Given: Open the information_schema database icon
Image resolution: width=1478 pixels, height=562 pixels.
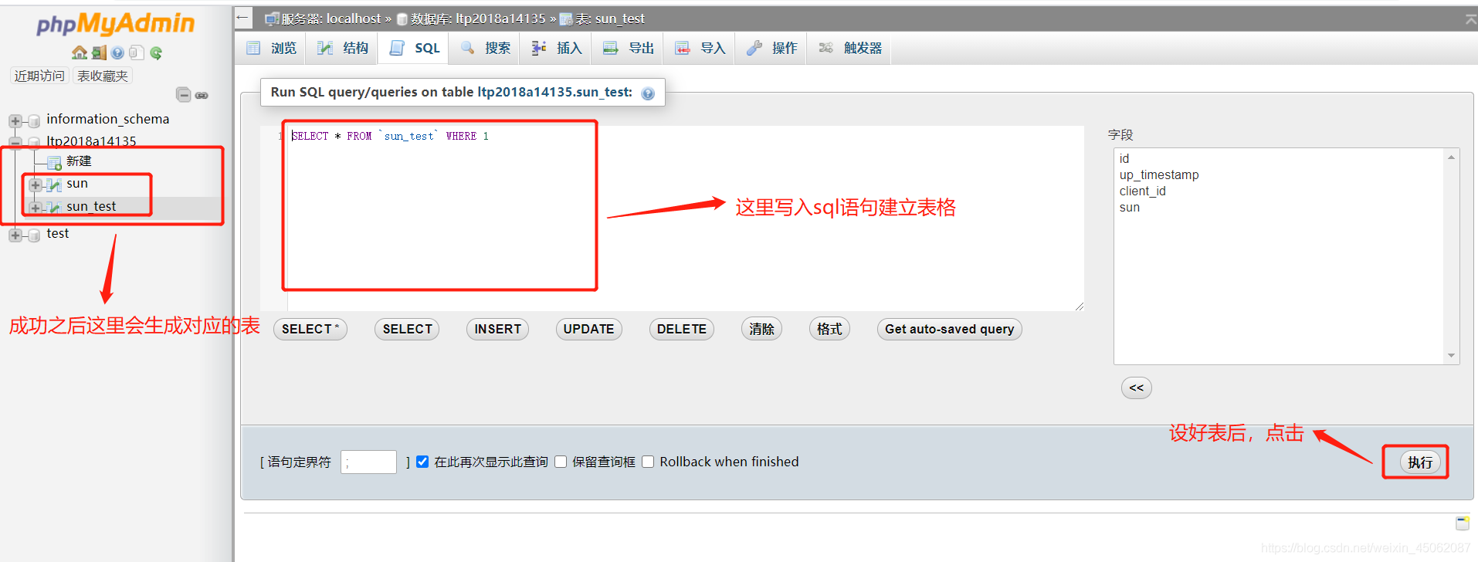Looking at the screenshot, I should click(34, 120).
